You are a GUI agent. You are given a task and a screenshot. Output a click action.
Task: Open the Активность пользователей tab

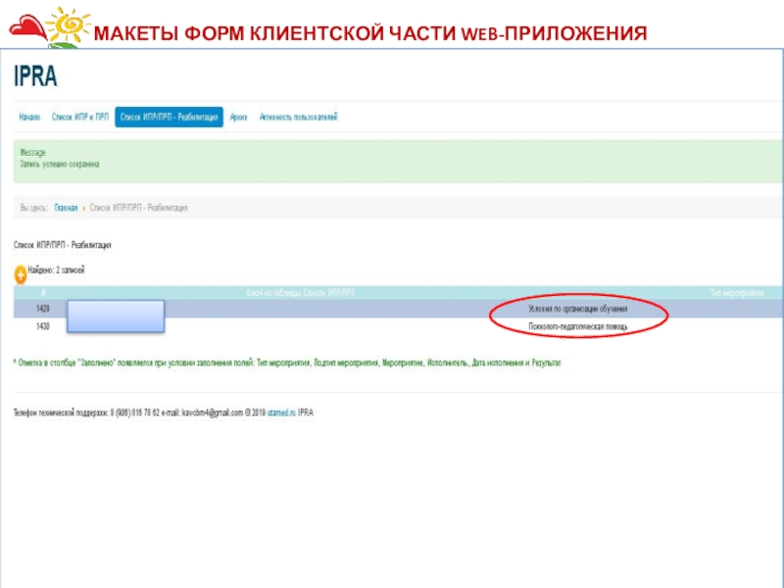(x=298, y=117)
